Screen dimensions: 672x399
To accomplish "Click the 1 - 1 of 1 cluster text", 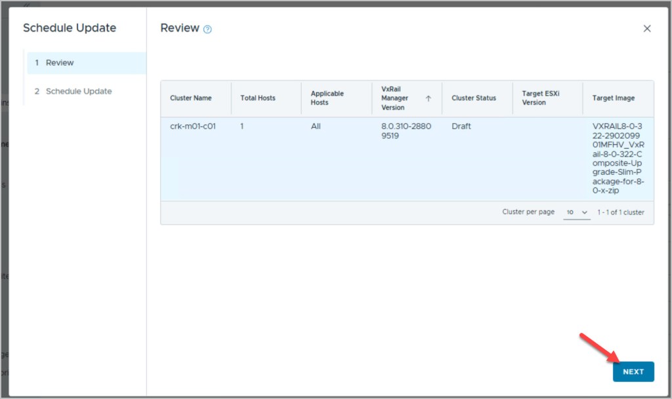I will click(x=620, y=213).
